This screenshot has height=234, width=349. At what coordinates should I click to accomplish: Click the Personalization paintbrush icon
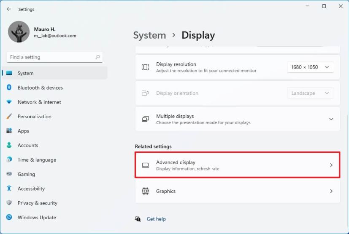[x=9, y=117]
